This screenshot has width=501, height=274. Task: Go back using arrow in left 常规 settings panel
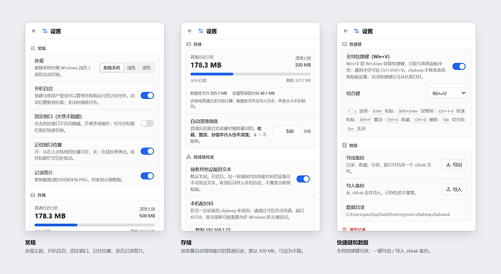click(x=34, y=31)
